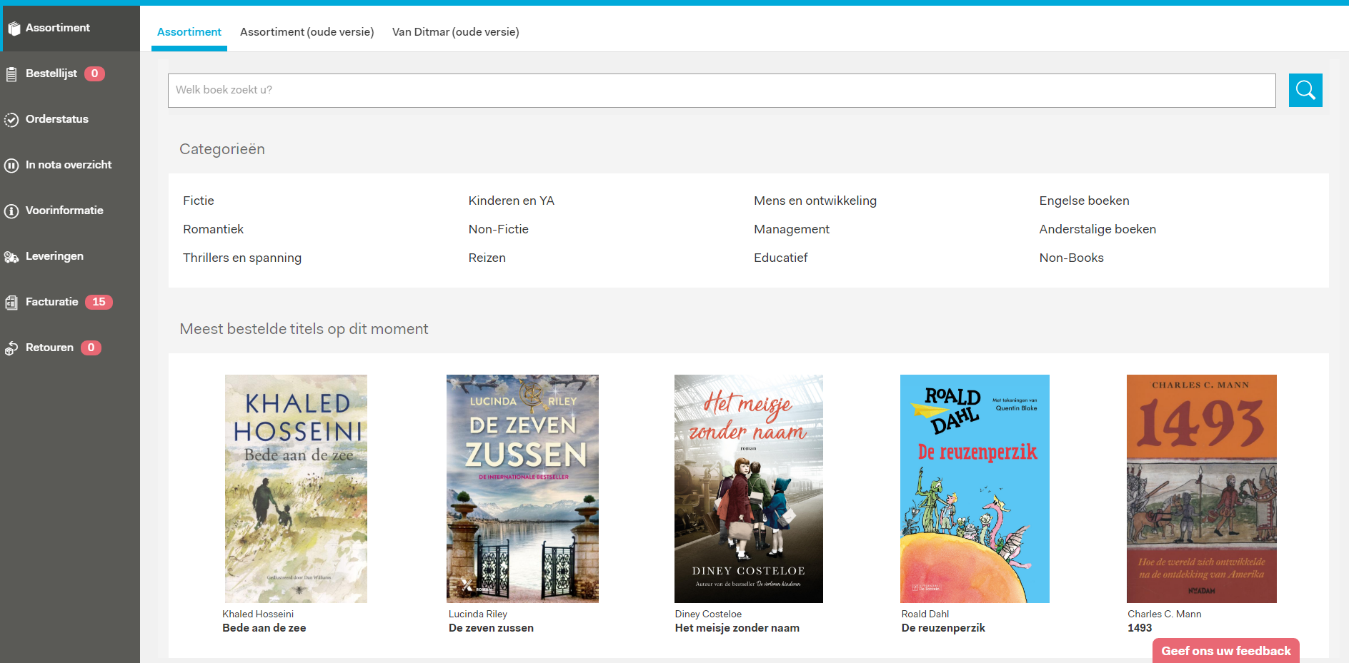The image size is (1349, 663).
Task: Click the Leveringen truck icon
Action: coord(11,257)
